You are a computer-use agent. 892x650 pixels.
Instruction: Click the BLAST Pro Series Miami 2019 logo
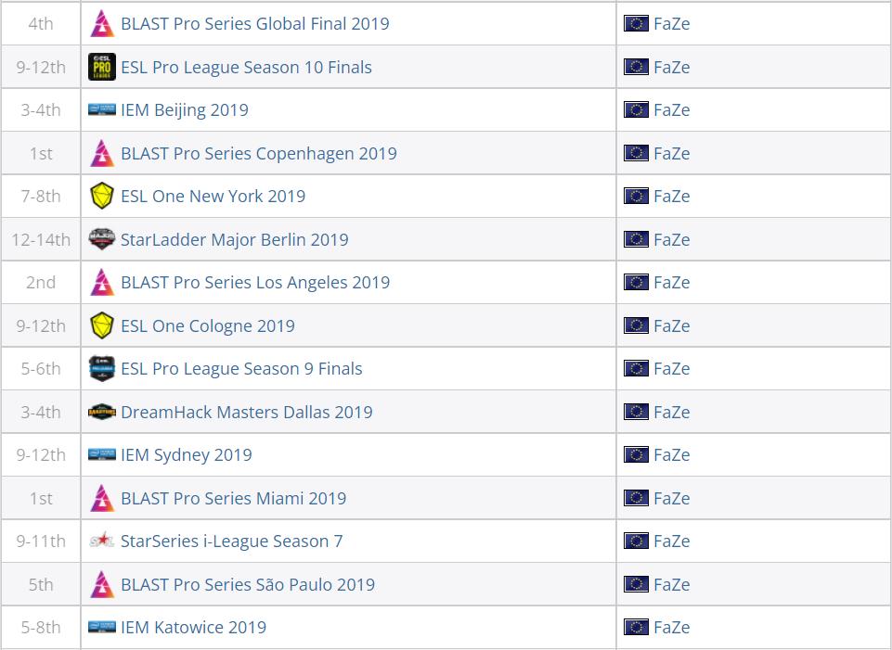102,498
